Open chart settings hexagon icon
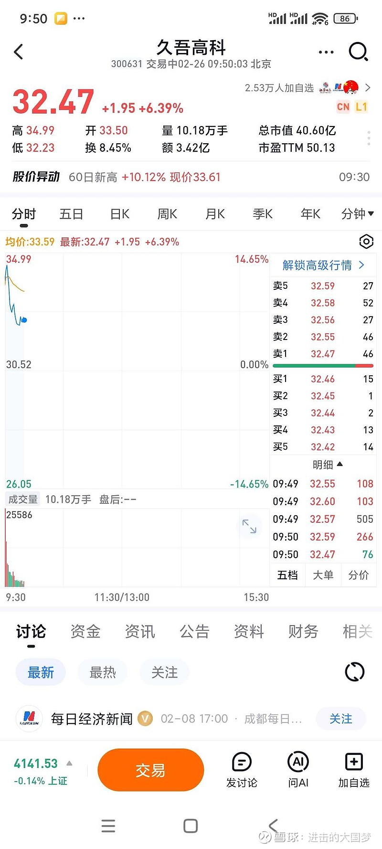The width and height of the screenshot is (382, 849). 366,242
